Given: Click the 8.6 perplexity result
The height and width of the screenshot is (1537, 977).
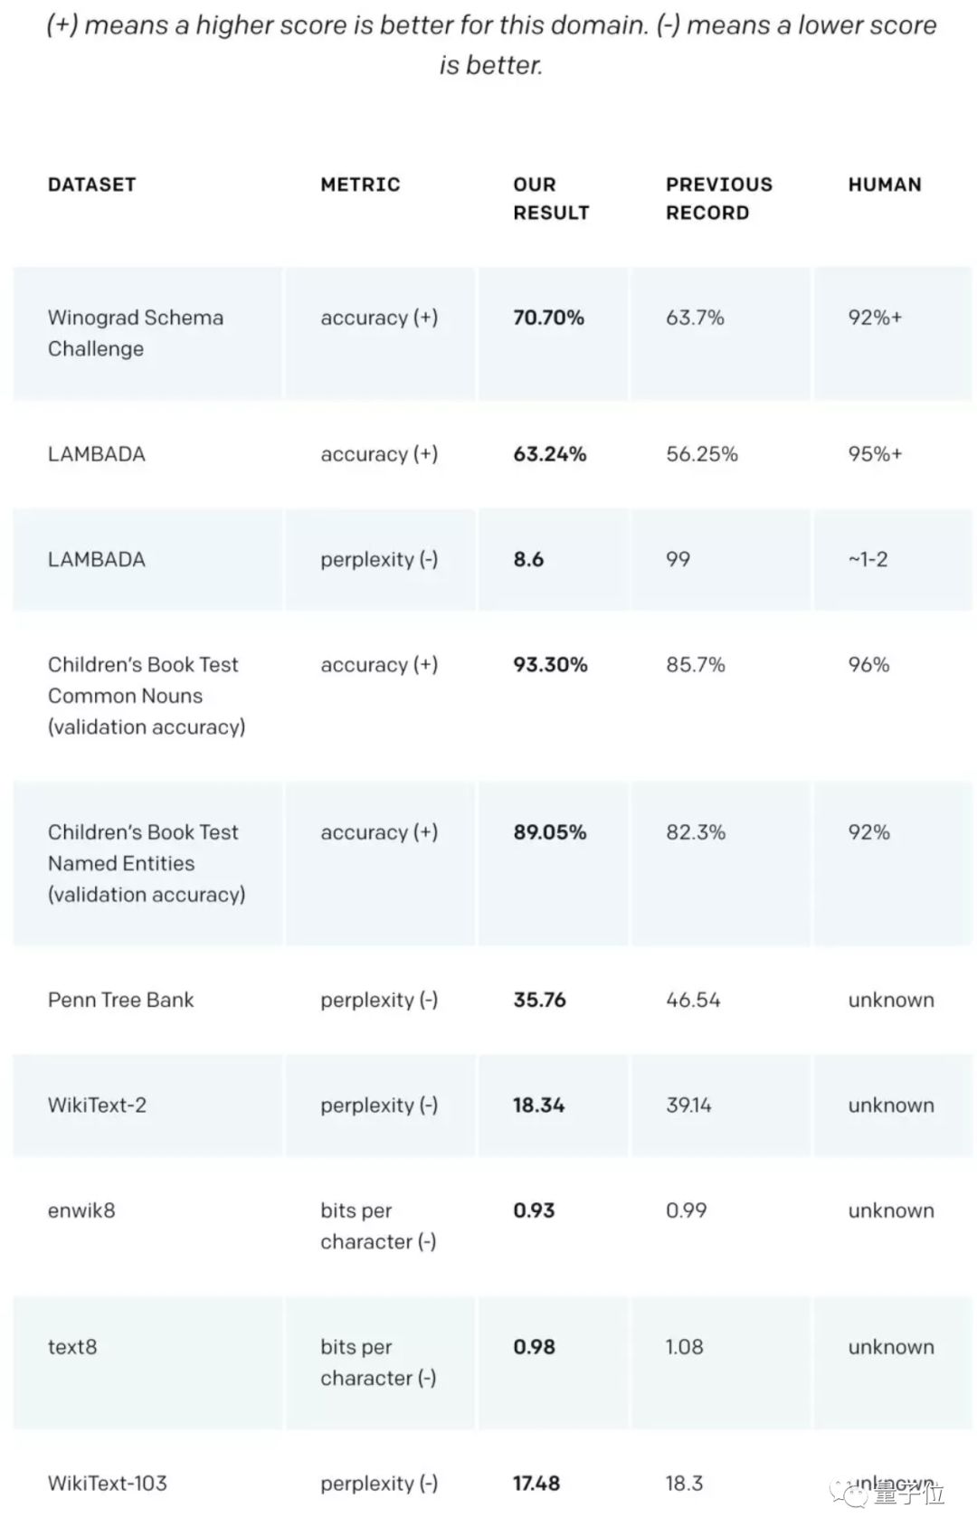Looking at the screenshot, I should tap(528, 559).
